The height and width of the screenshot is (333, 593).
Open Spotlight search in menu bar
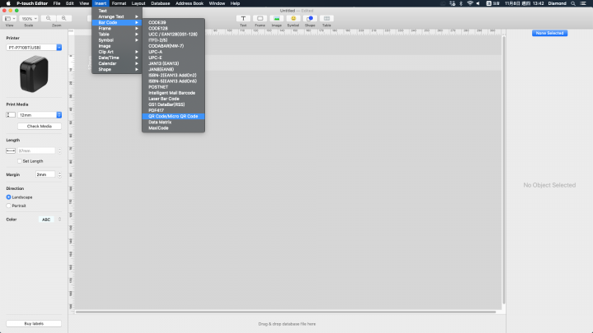(x=573, y=3)
